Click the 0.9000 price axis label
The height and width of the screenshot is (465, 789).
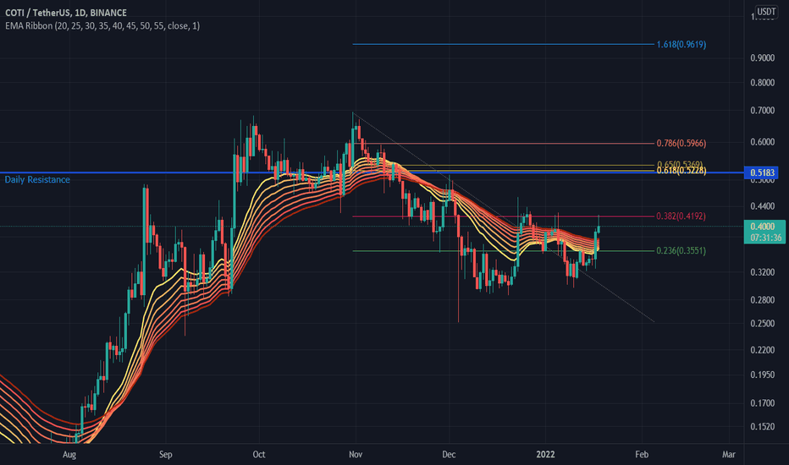pyautogui.click(x=762, y=58)
